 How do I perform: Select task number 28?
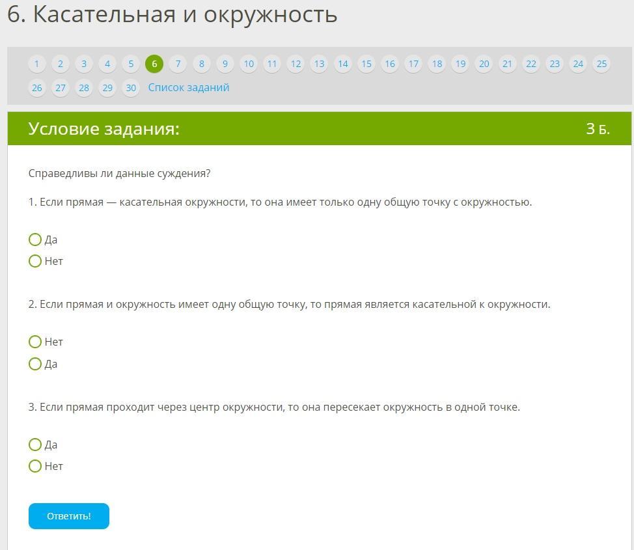pos(84,88)
